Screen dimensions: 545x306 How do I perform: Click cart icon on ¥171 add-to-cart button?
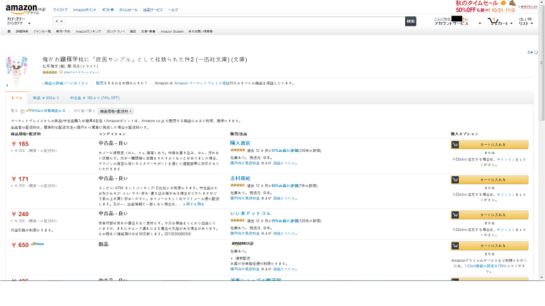455,180
